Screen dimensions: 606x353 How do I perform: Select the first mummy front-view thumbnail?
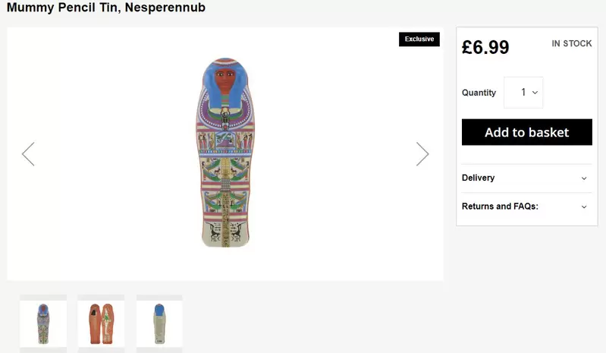(43, 323)
